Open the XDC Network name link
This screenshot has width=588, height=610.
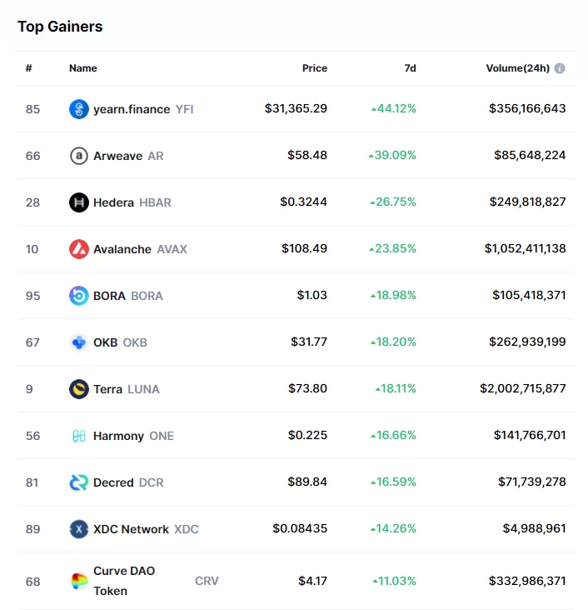tap(131, 529)
